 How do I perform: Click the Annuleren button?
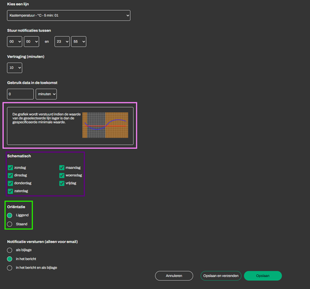pos(174,276)
